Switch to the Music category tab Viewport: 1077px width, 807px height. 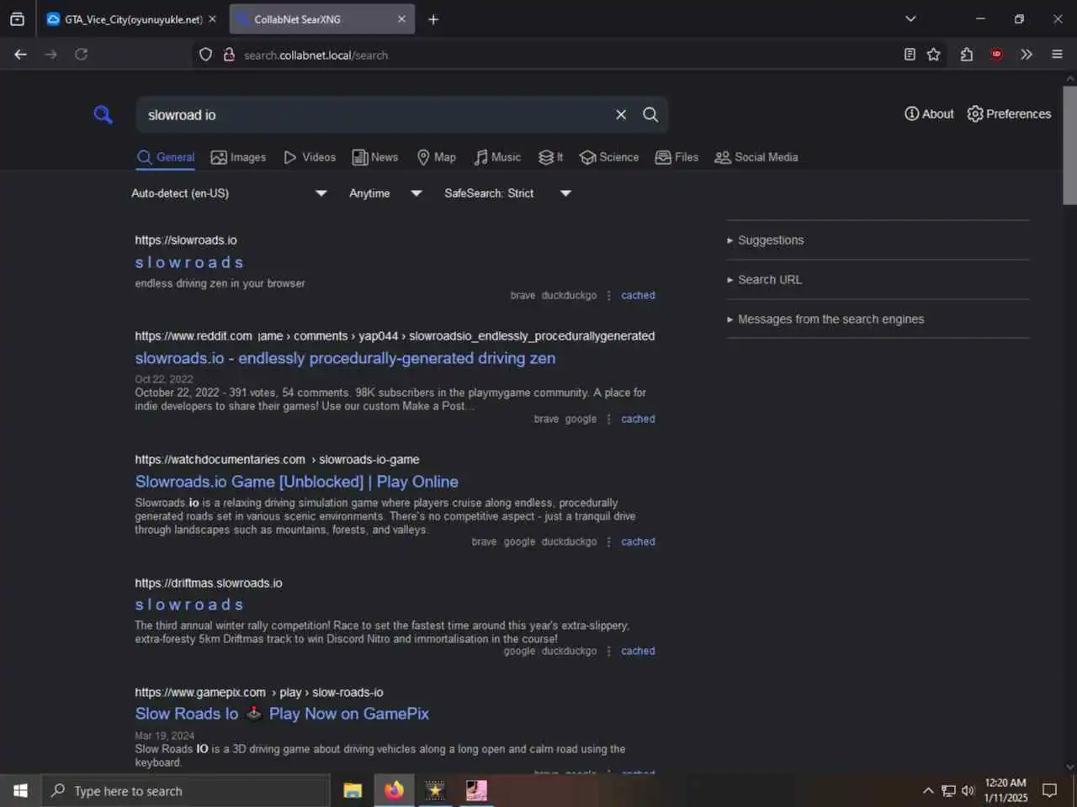[497, 157]
